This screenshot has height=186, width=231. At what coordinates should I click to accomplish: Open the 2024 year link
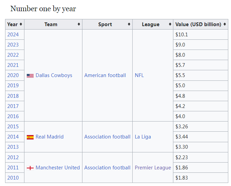[13, 35]
